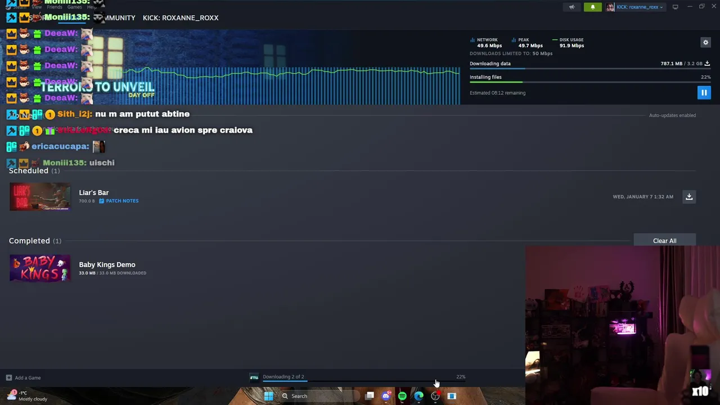Open OBS Studio from the taskbar

[435, 396]
